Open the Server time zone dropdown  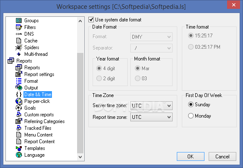[151, 106]
